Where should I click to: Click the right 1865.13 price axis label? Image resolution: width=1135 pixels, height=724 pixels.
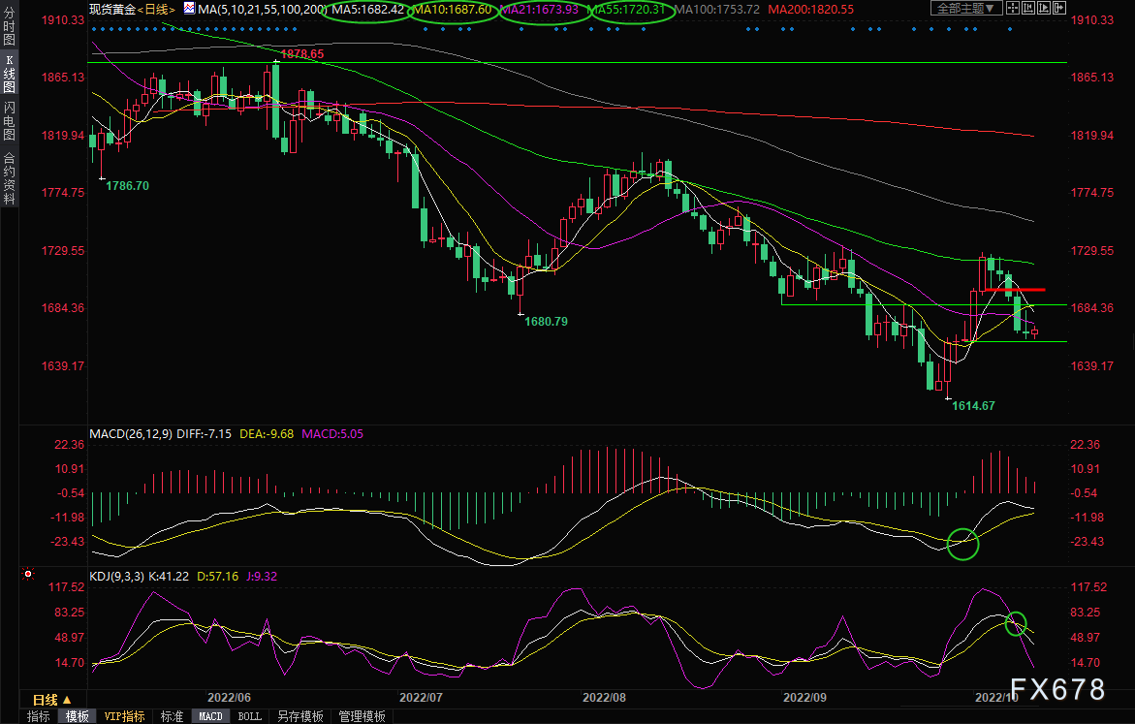click(1092, 77)
